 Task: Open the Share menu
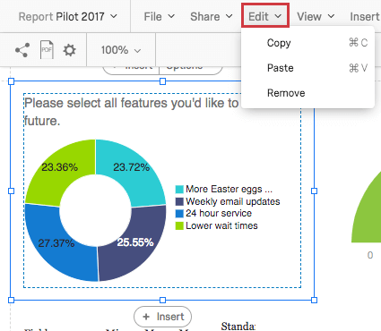212,16
